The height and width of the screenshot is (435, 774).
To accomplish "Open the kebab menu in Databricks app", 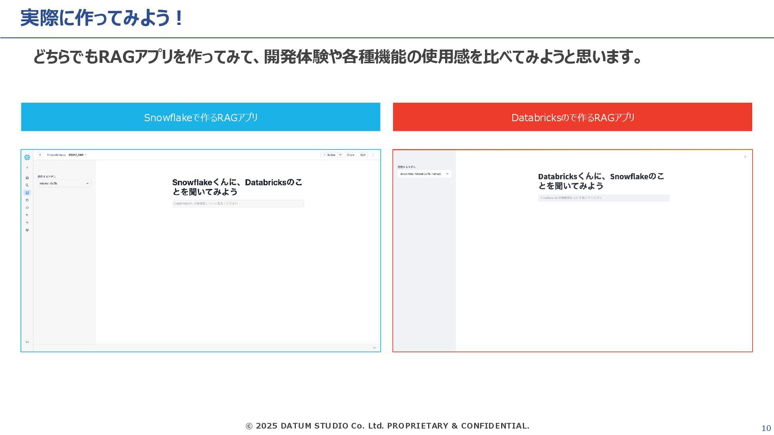I will point(745,157).
